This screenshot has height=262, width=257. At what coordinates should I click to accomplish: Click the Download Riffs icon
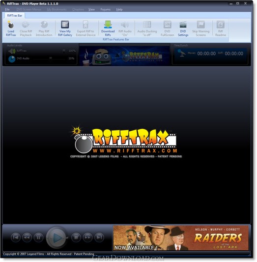(108, 25)
